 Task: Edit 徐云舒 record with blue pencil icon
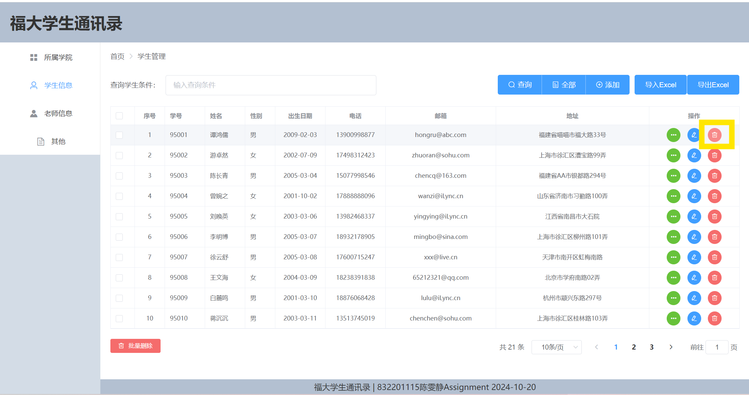[694, 257]
